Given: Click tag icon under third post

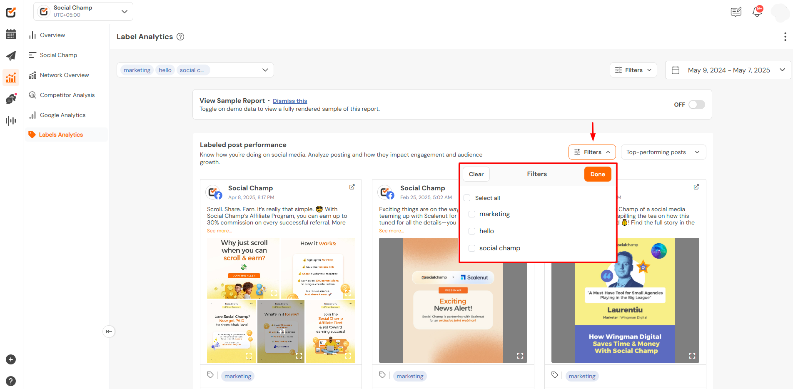Looking at the screenshot, I should pyautogui.click(x=554, y=375).
